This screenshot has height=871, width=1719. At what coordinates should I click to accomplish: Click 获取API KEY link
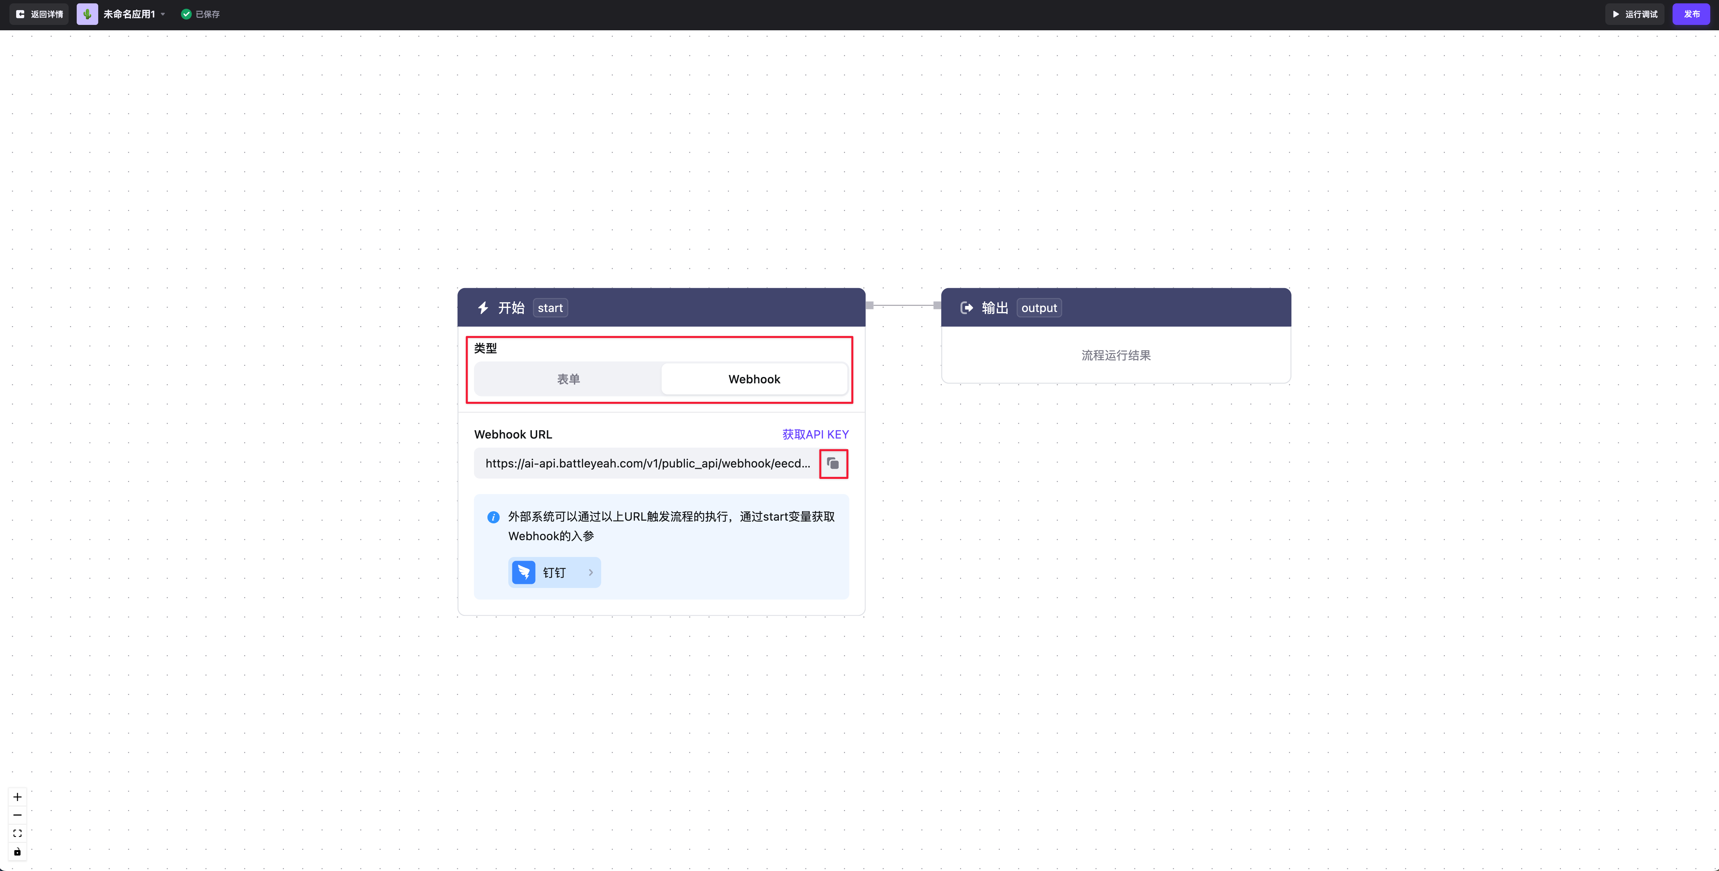(815, 434)
